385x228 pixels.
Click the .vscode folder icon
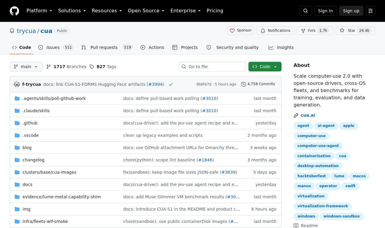(17, 135)
